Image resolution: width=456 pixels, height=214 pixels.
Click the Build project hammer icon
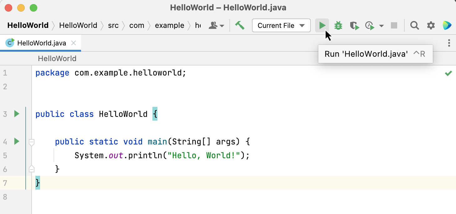(240, 25)
